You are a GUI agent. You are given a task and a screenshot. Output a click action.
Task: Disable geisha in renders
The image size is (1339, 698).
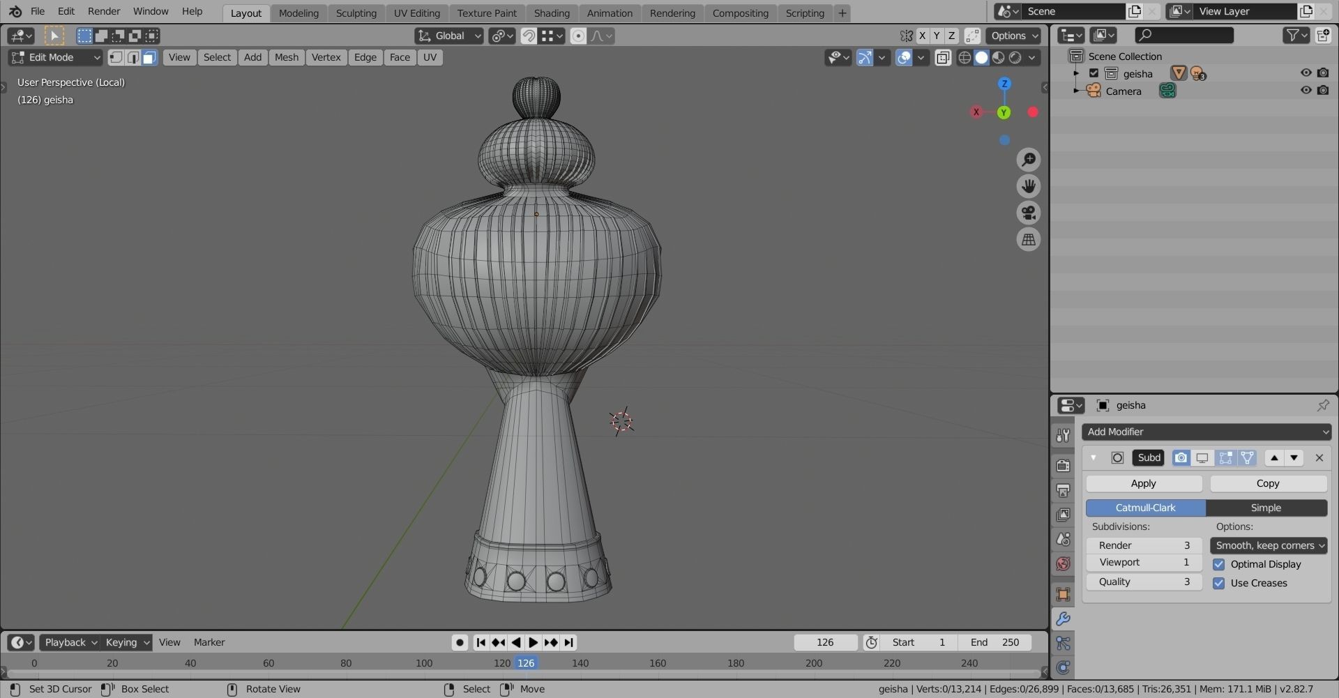pyautogui.click(x=1323, y=73)
